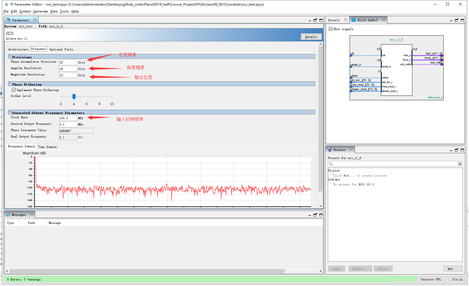This screenshot has height=286, width=469.
Task: Click the Desired Output Frequency field
Action: tap(68, 124)
